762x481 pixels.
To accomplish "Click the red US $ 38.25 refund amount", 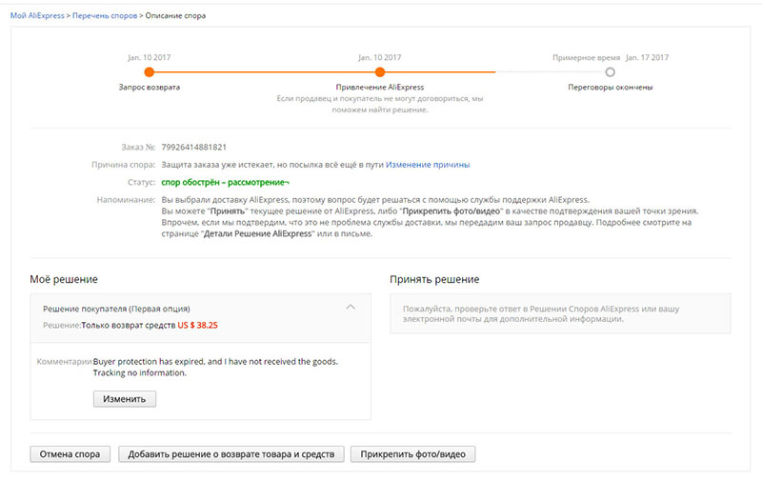I will tap(197, 326).
